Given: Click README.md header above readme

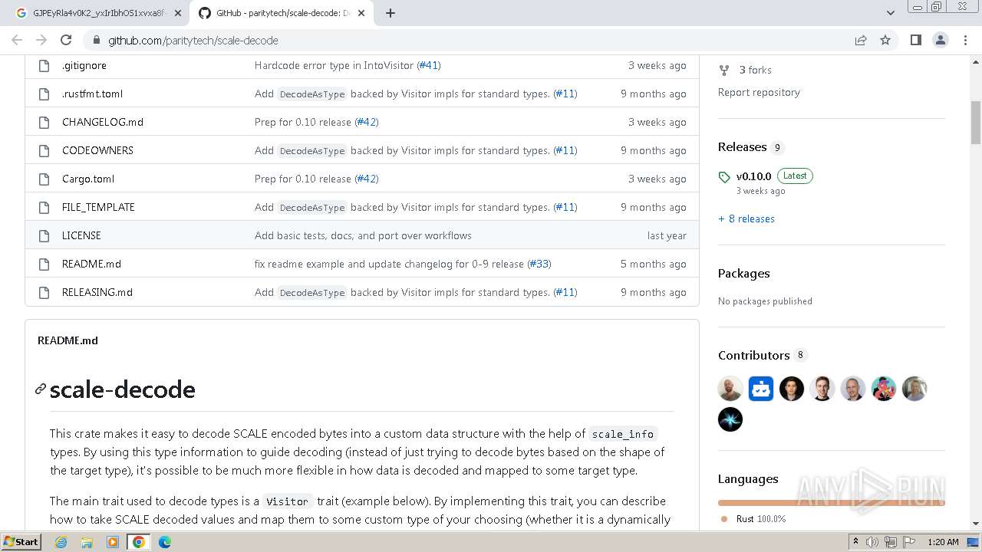Looking at the screenshot, I should 68,340.
